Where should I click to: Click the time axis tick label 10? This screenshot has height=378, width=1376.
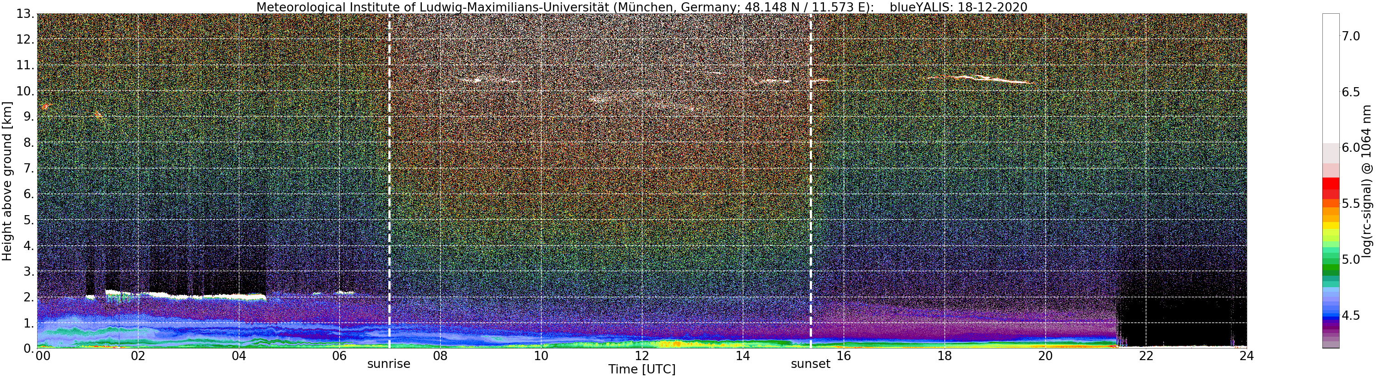(541, 356)
